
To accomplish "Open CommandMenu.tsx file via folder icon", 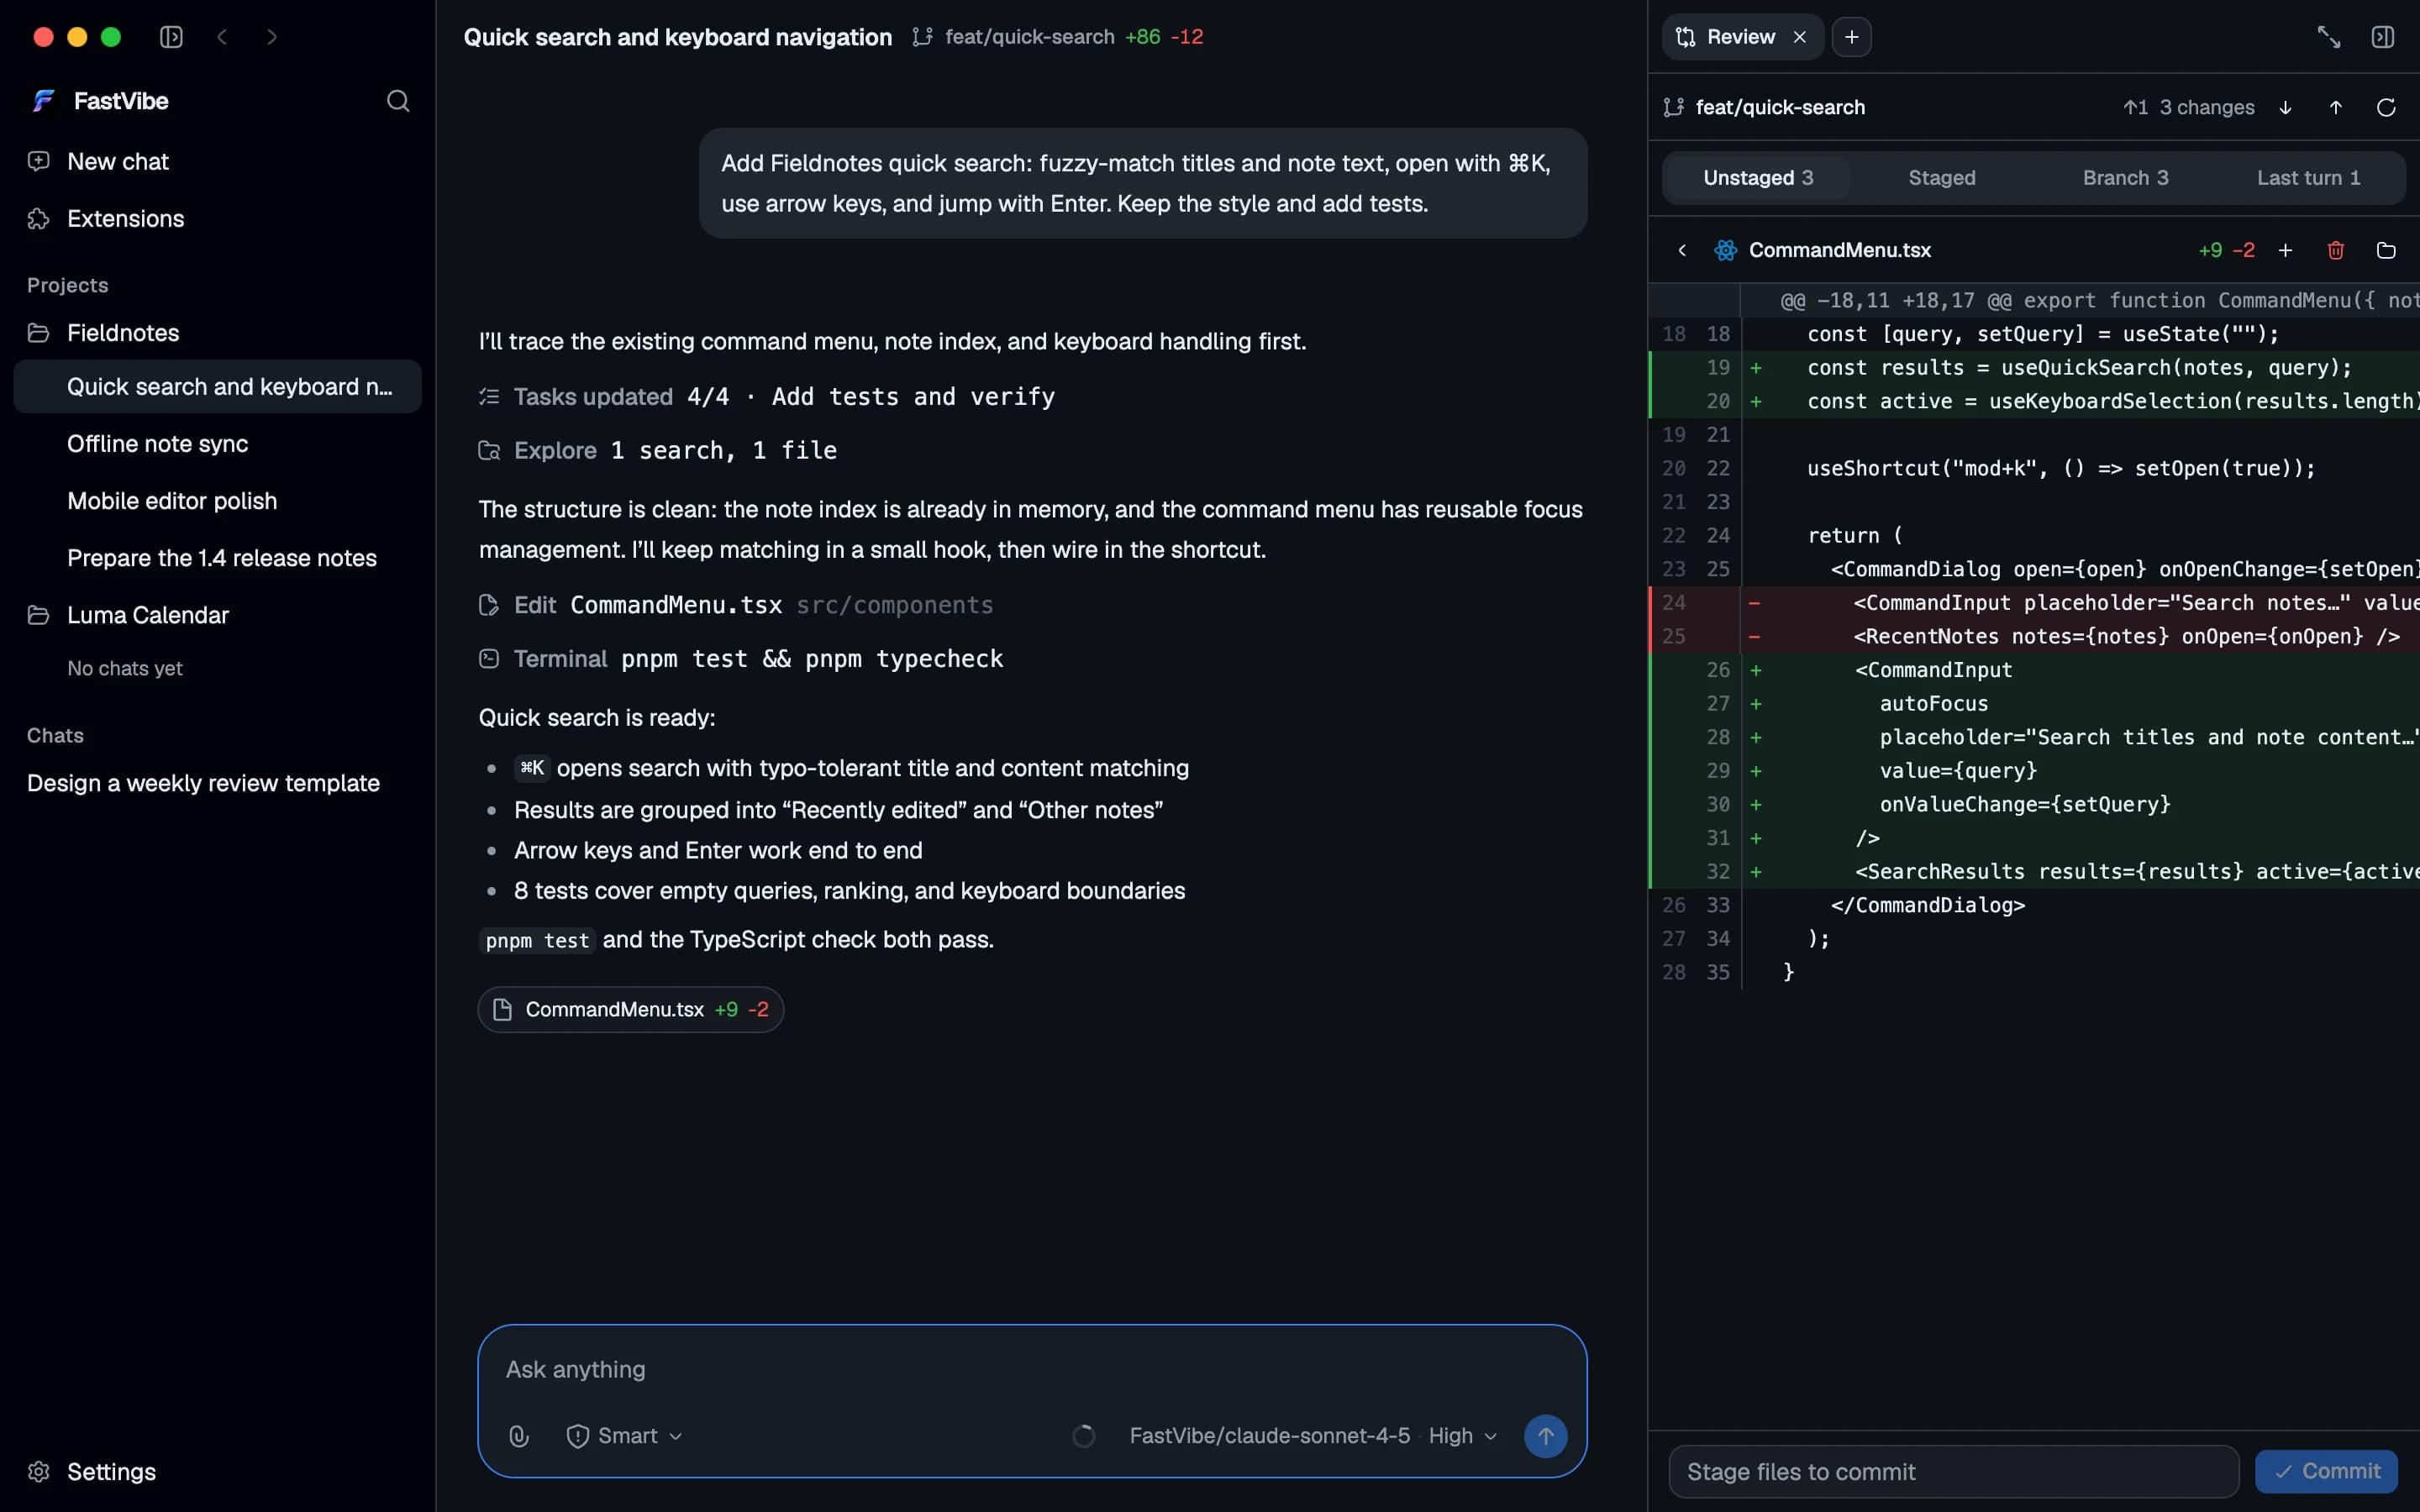I will coord(2386,250).
